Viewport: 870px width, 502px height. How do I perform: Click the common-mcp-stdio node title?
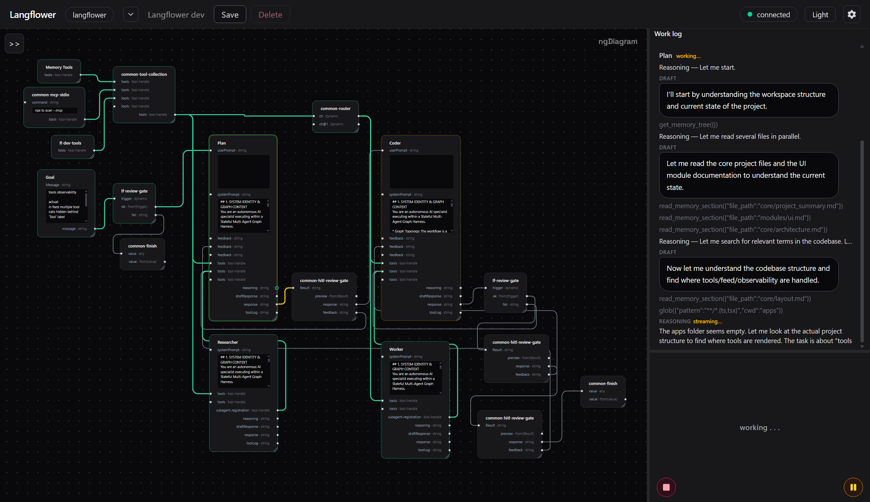tap(50, 94)
